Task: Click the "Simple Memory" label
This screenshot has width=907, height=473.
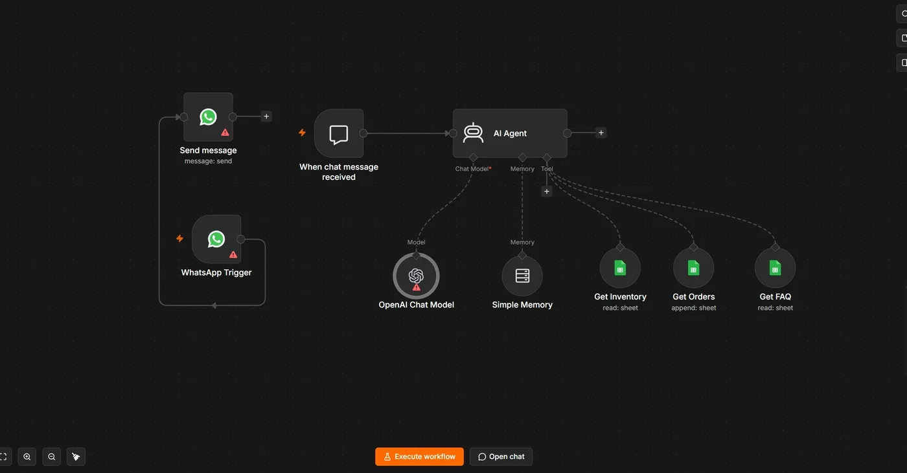Action: pyautogui.click(x=522, y=305)
